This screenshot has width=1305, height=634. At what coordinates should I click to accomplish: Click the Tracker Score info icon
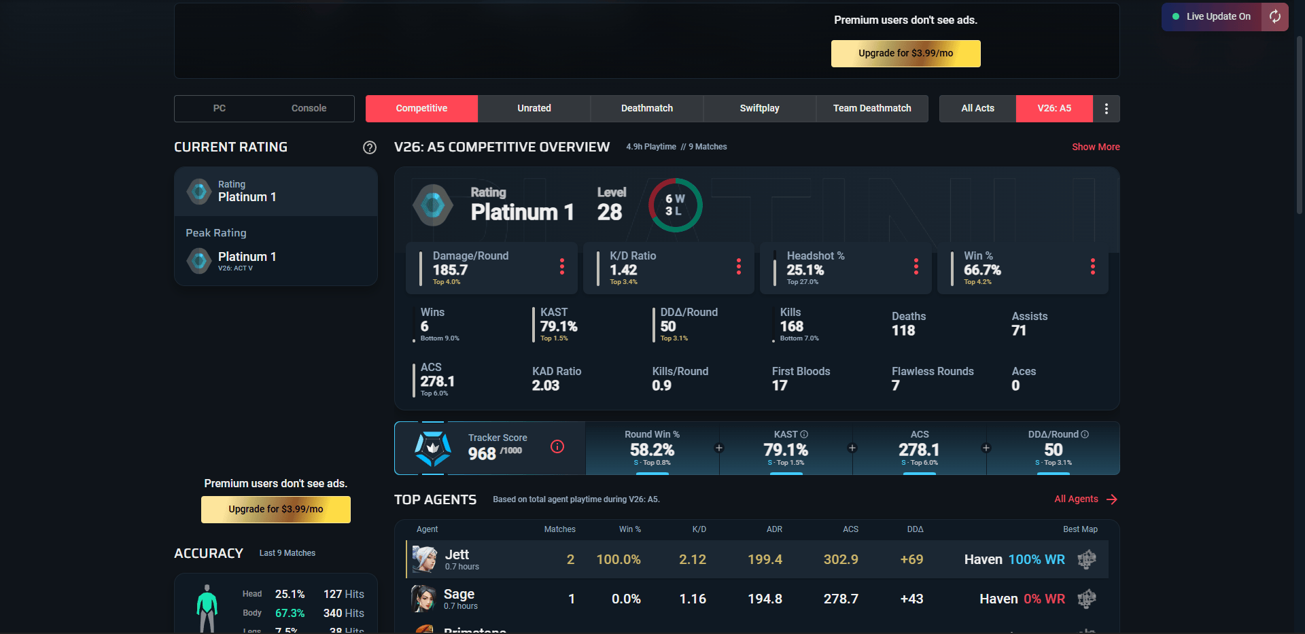(x=557, y=446)
